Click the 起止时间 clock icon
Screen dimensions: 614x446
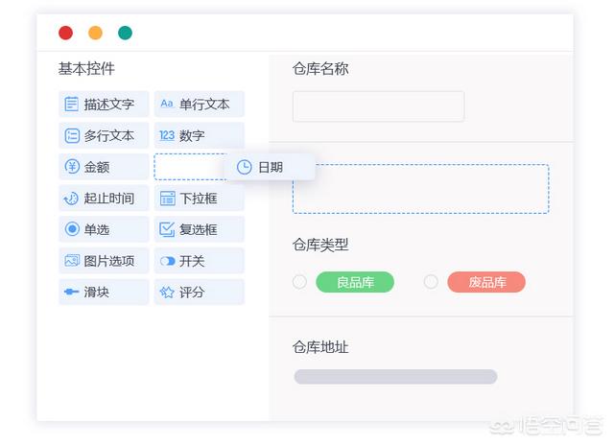[x=72, y=200]
